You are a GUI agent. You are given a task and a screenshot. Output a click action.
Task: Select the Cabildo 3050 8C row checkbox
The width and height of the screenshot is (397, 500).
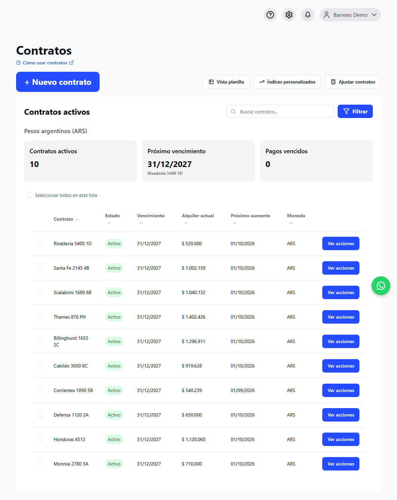click(40, 365)
